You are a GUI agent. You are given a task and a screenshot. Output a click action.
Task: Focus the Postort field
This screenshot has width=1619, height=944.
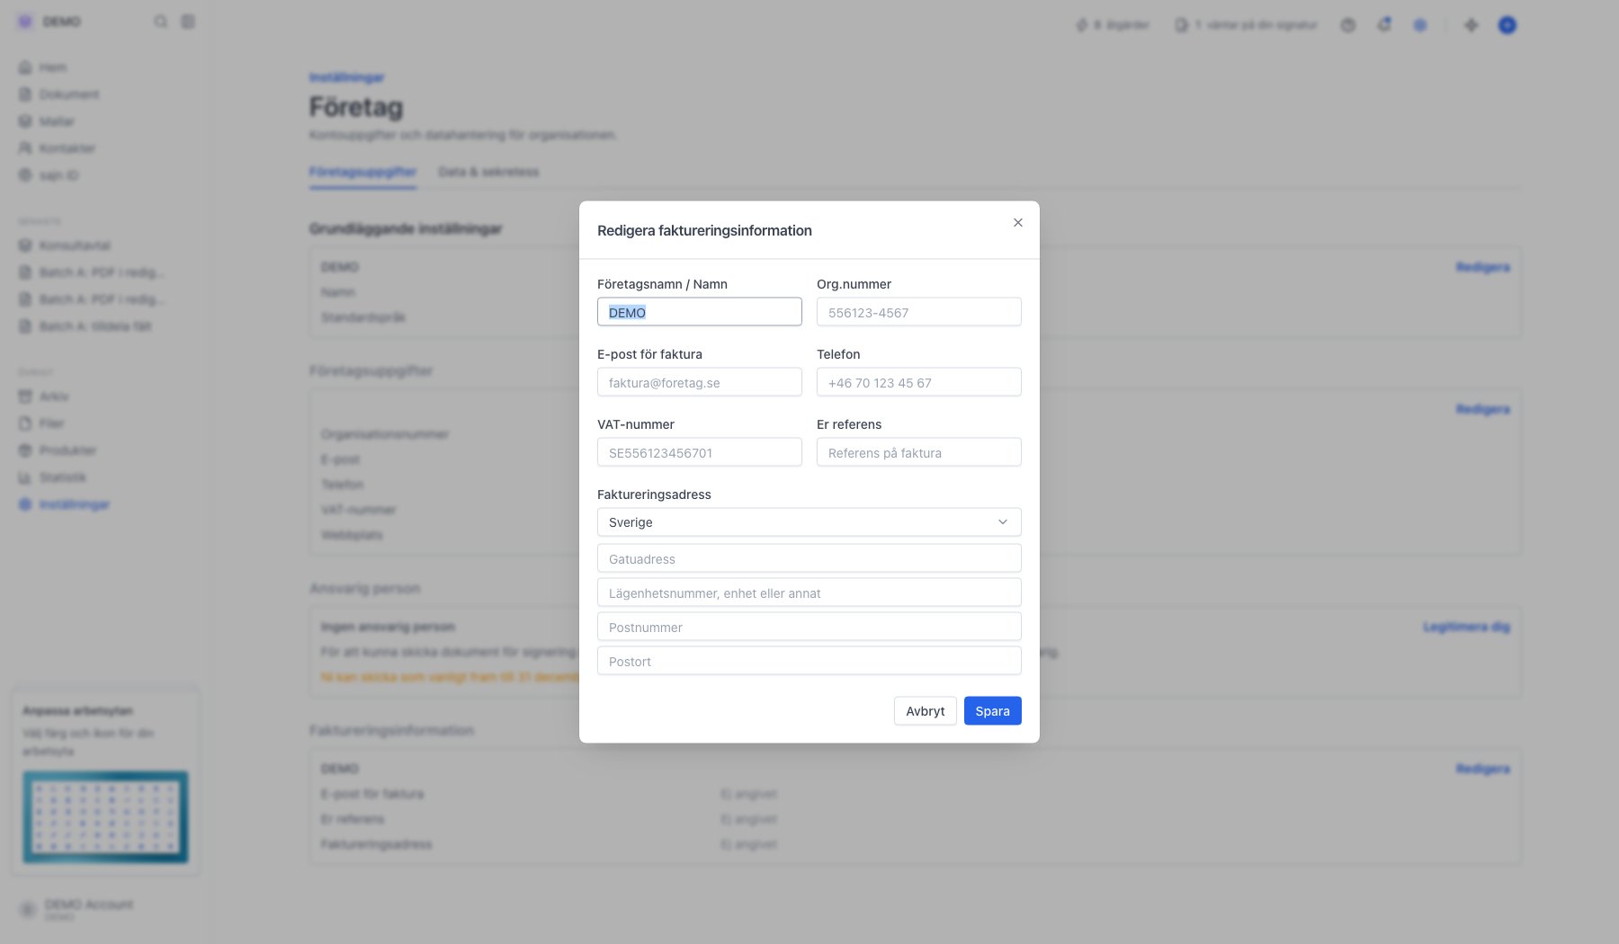pyautogui.click(x=809, y=661)
